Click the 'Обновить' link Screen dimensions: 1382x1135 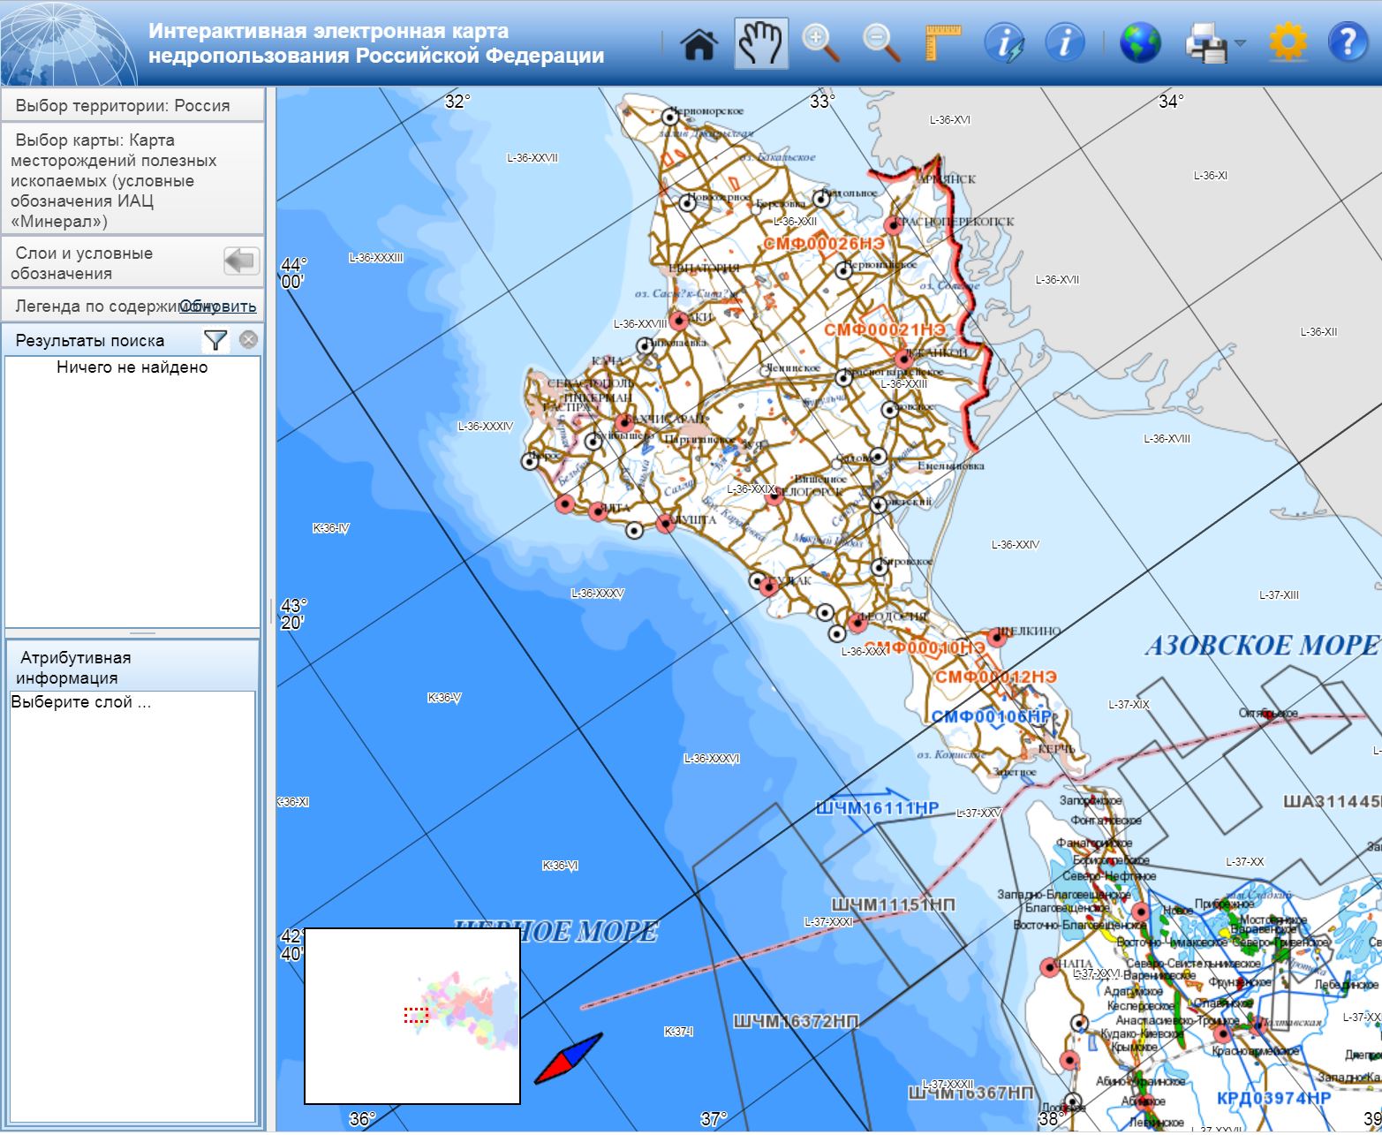(x=219, y=306)
